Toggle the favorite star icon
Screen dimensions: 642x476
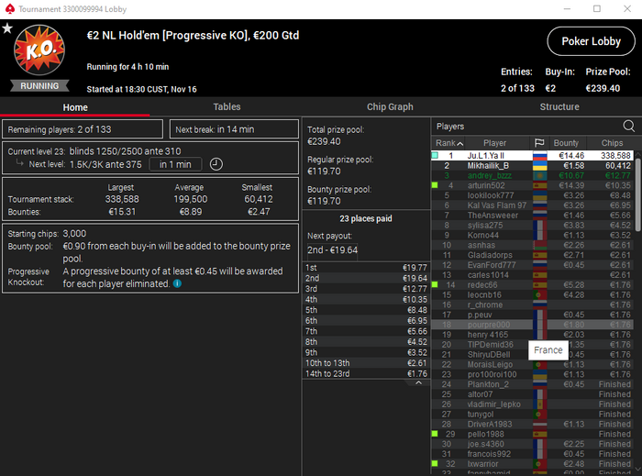[7, 28]
